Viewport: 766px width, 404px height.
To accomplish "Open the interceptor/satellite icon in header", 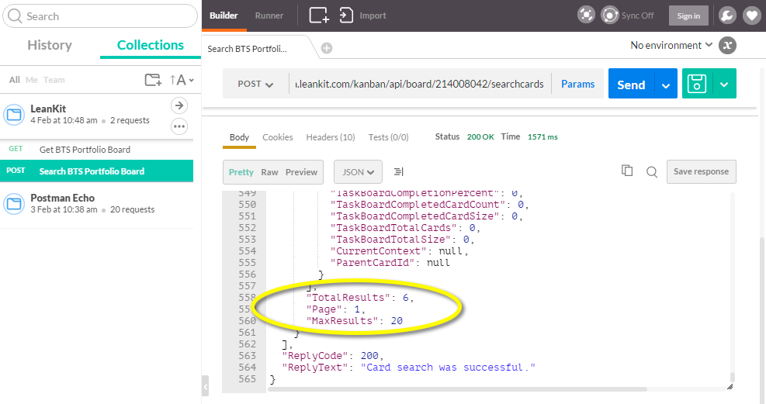I will click(x=586, y=16).
